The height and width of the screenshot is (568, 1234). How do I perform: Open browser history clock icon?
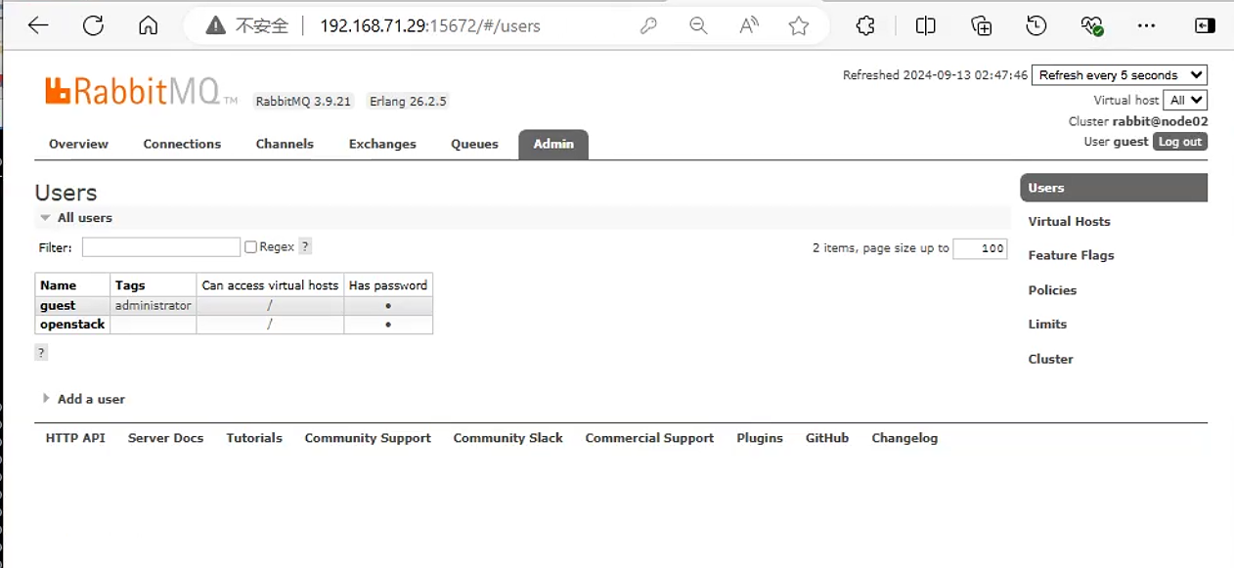tap(1036, 26)
